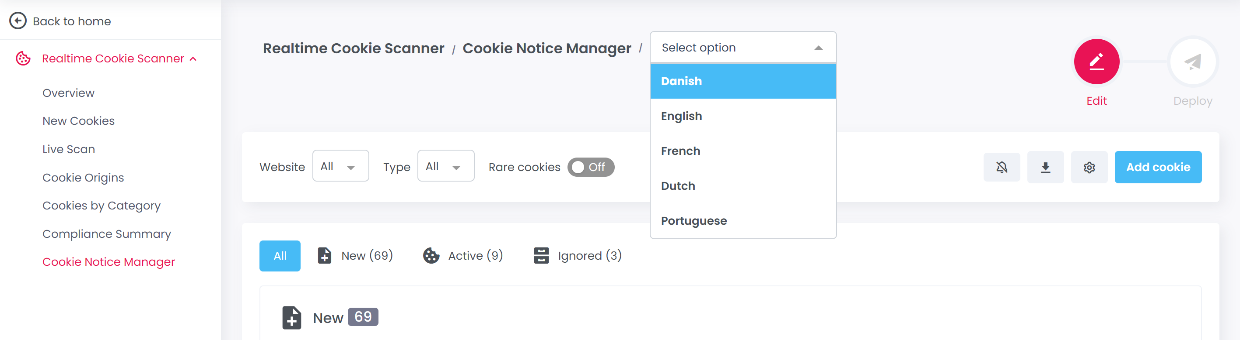
Task: Show the Ignored (3) cookies tab
Action: (578, 255)
